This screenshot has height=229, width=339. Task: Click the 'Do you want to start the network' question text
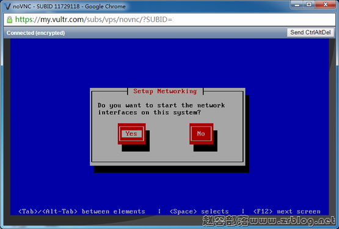click(x=161, y=109)
